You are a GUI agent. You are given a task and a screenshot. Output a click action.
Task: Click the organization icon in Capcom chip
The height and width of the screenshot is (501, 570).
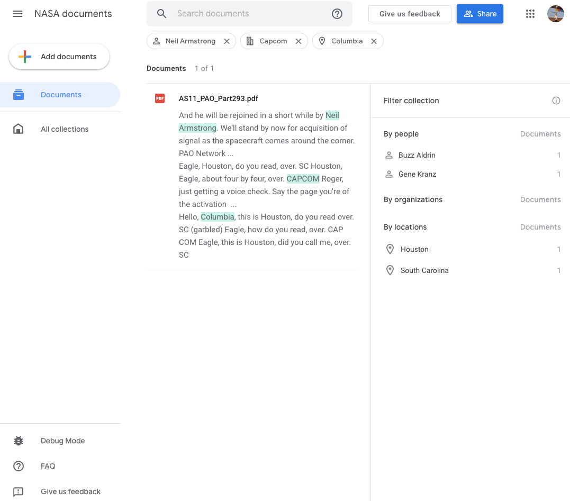coord(250,41)
